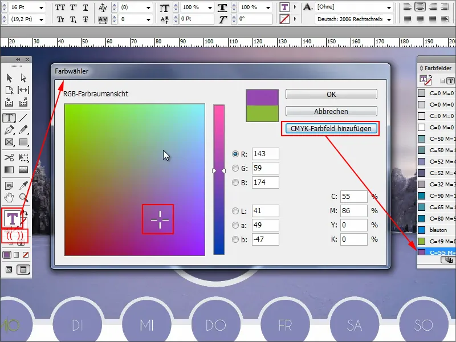Select the Scissors tool
This screenshot has height=342, width=456.
click(x=9, y=157)
